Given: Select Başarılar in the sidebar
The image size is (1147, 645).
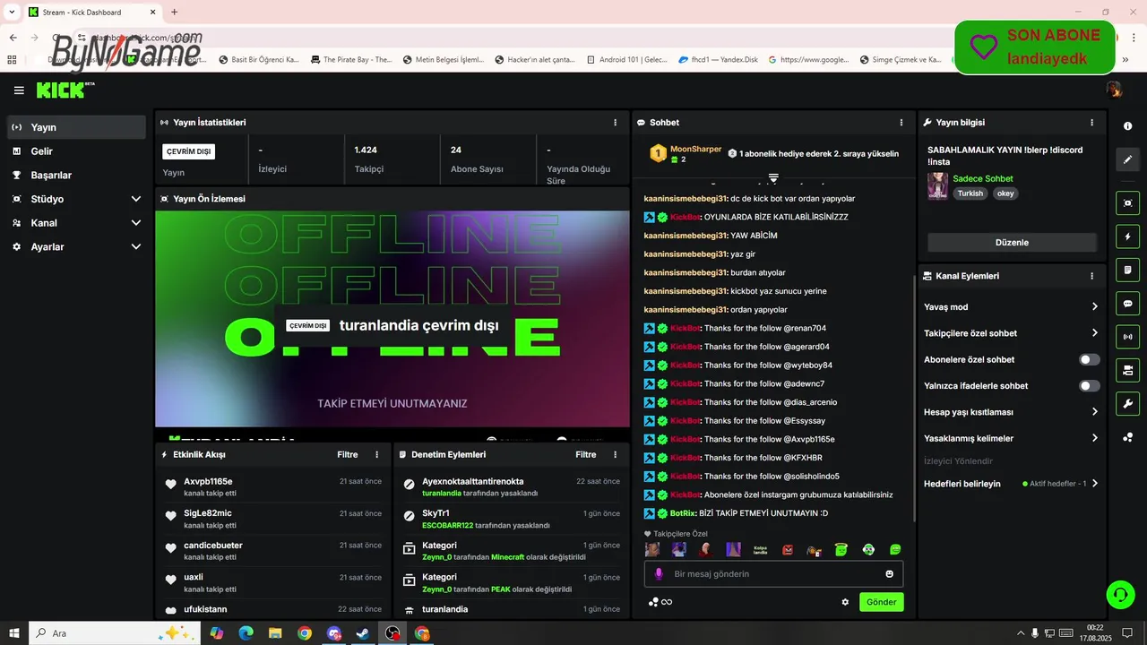Looking at the screenshot, I should coord(77,176).
